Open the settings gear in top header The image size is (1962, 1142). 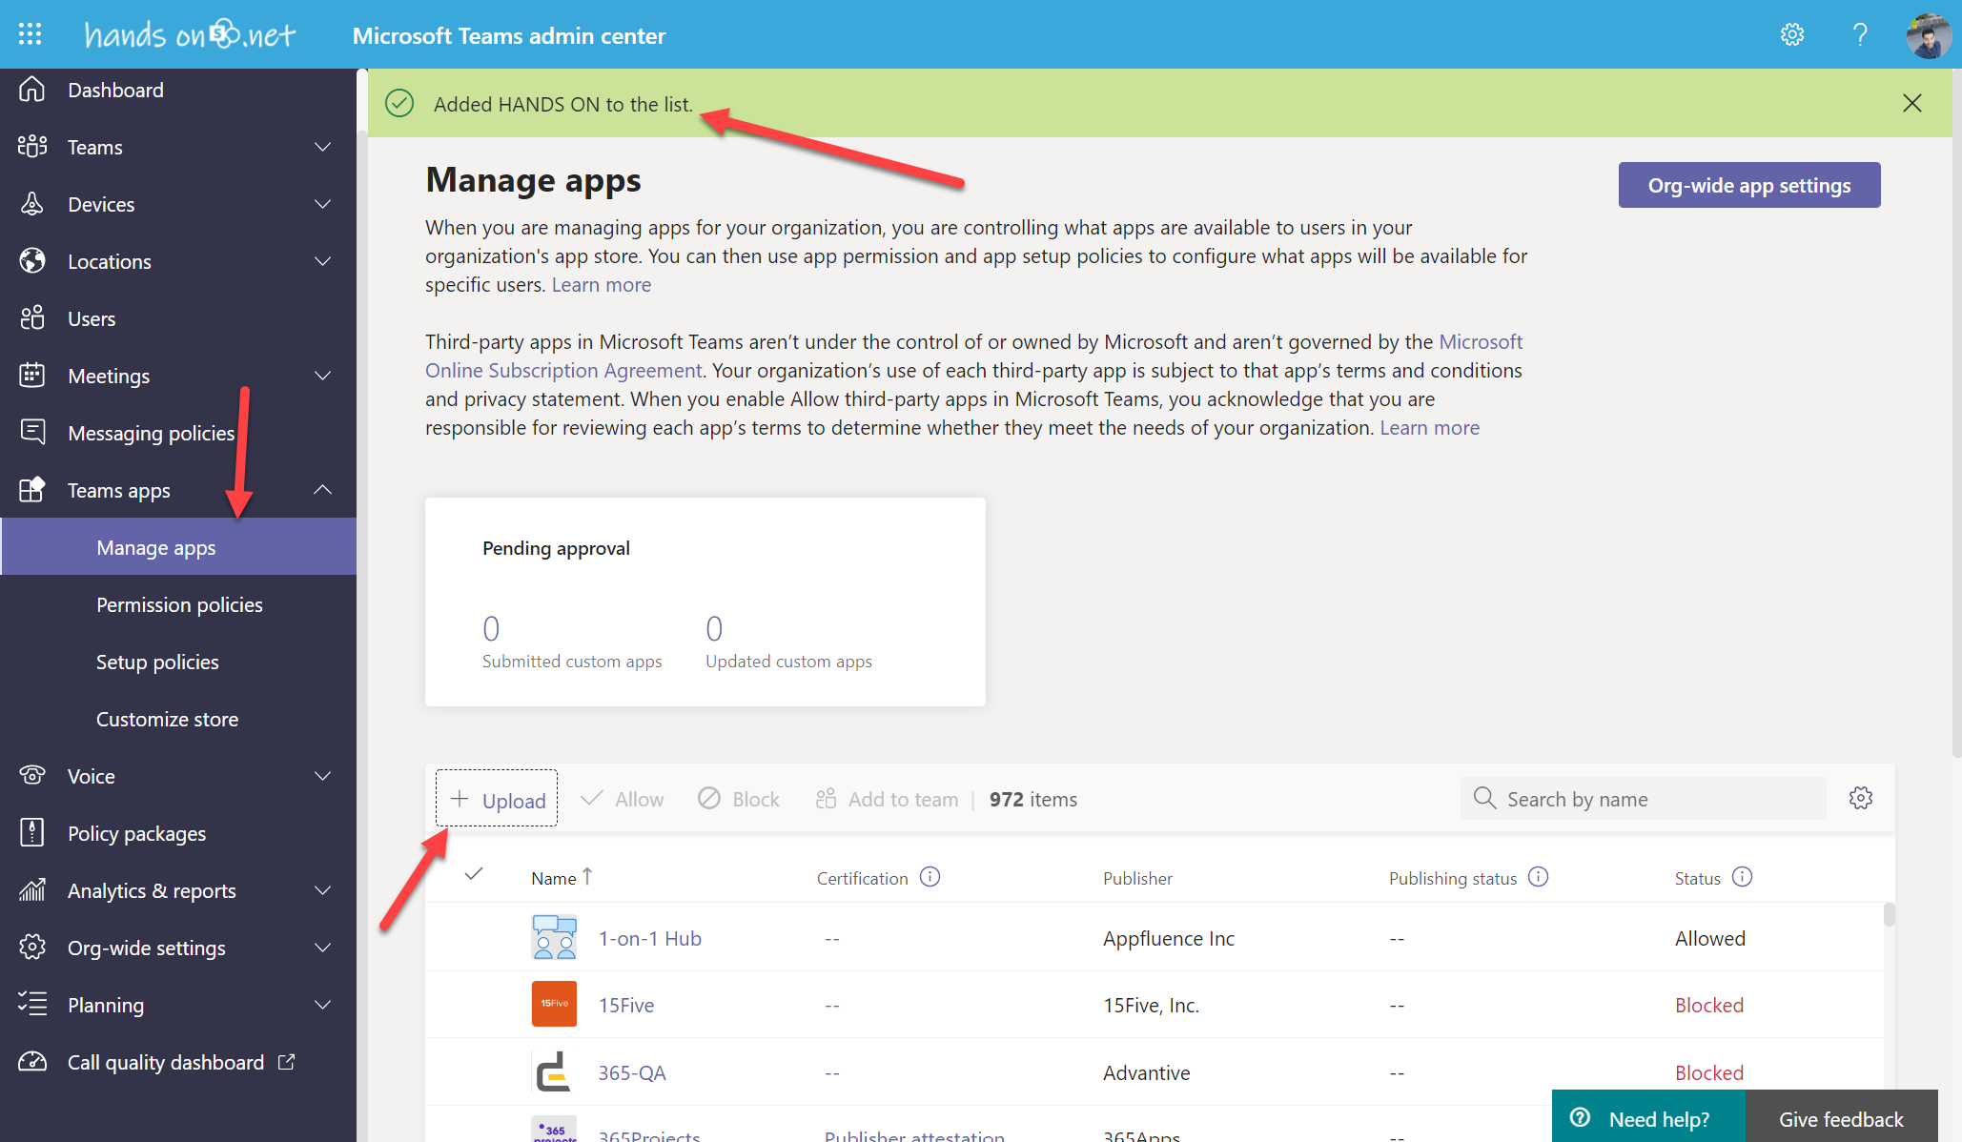click(1791, 35)
